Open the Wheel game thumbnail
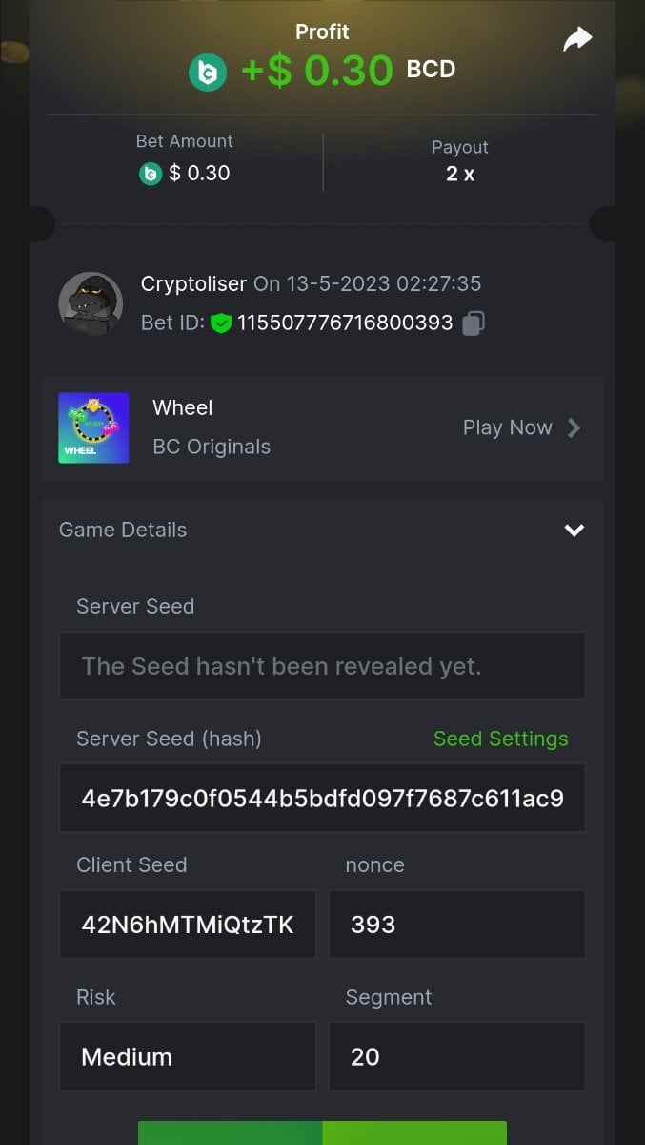 click(x=93, y=428)
